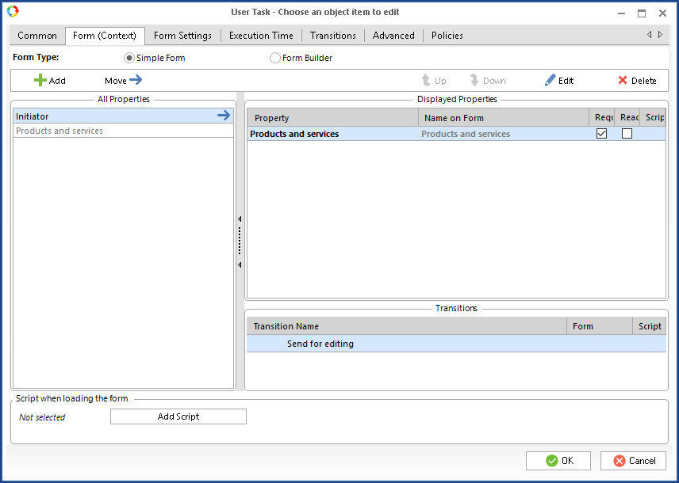The width and height of the screenshot is (679, 483).
Task: Click the Up arrow toolbar icon
Action: (x=426, y=81)
